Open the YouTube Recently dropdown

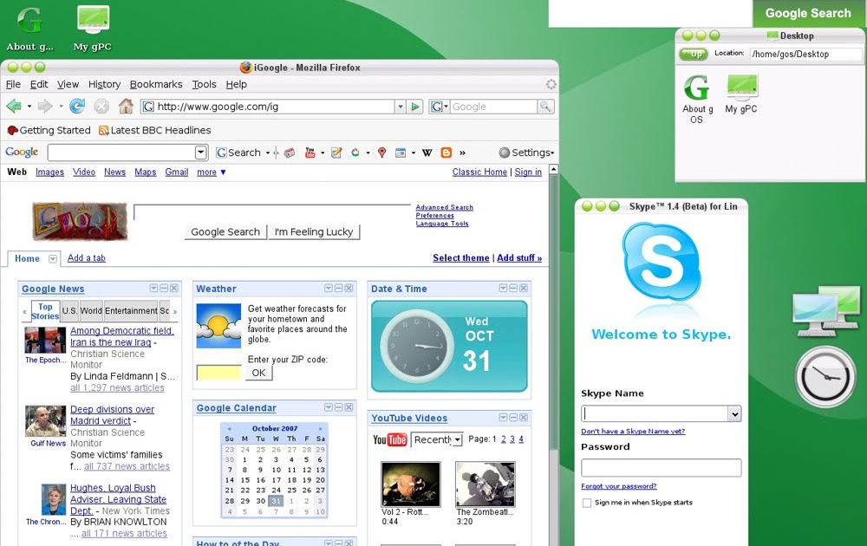tap(458, 440)
